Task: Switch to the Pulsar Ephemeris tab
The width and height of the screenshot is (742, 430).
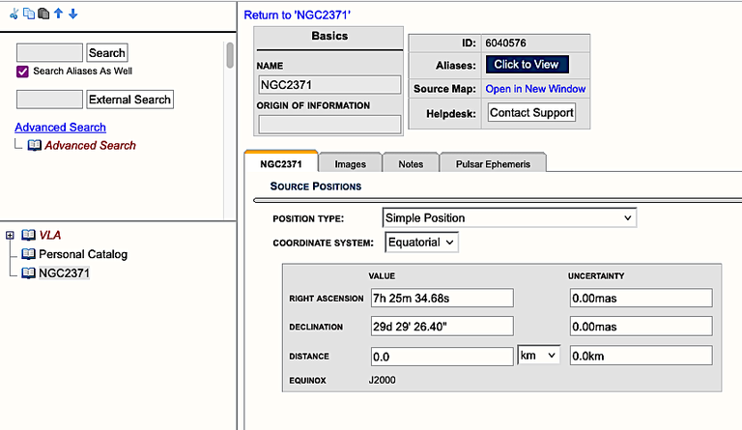Action: (x=492, y=164)
